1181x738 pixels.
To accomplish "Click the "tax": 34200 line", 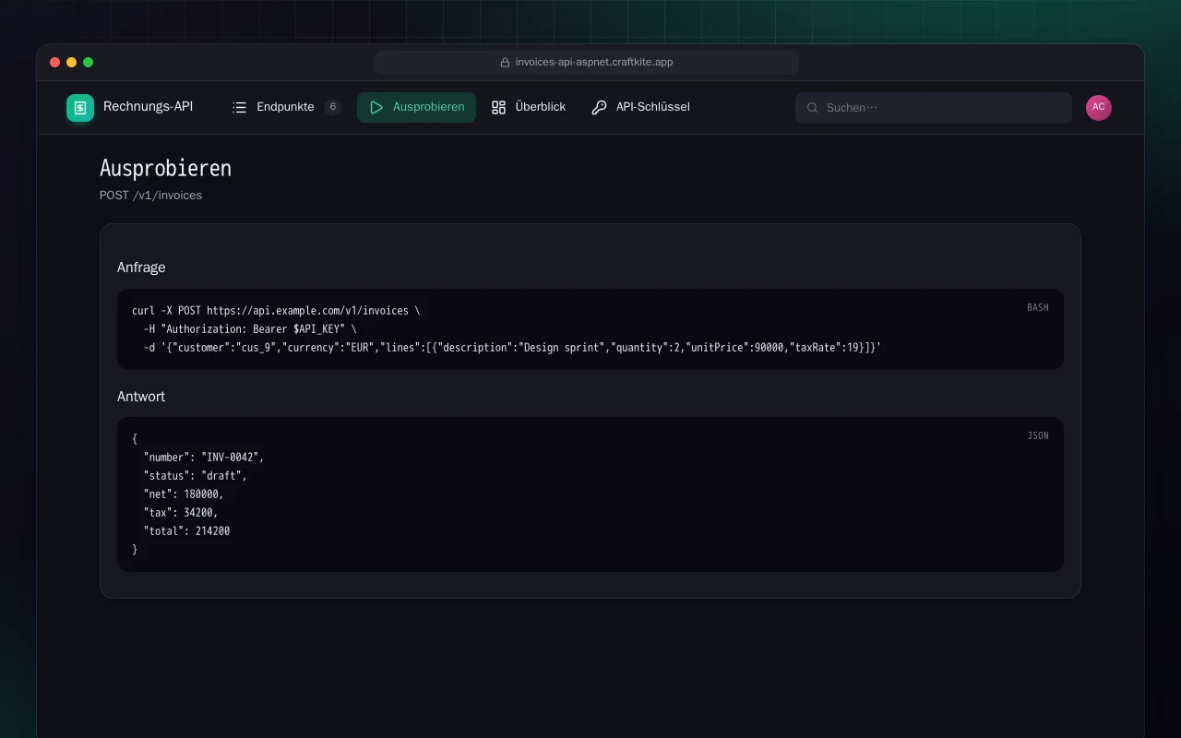I will (181, 513).
